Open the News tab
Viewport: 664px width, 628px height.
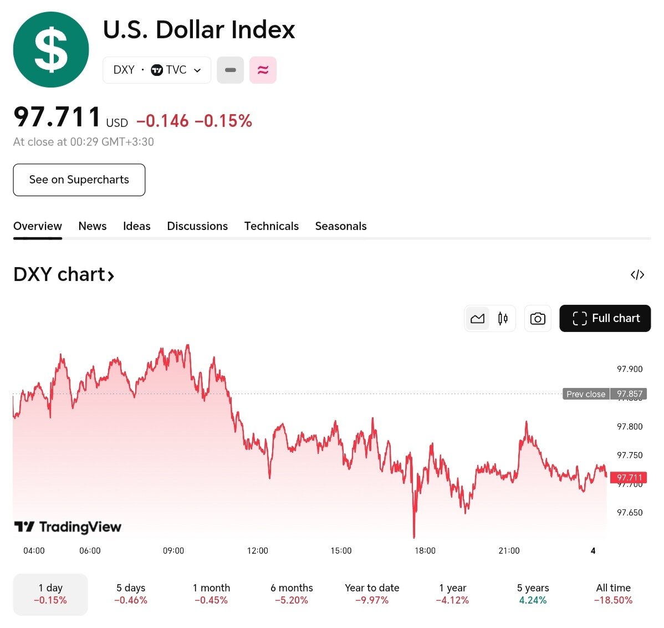tap(93, 226)
